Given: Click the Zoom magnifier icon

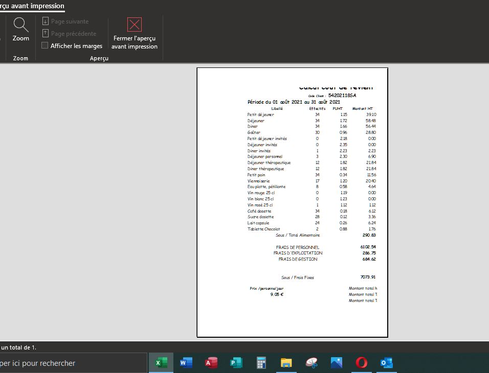Looking at the screenshot, I should [x=21, y=25].
